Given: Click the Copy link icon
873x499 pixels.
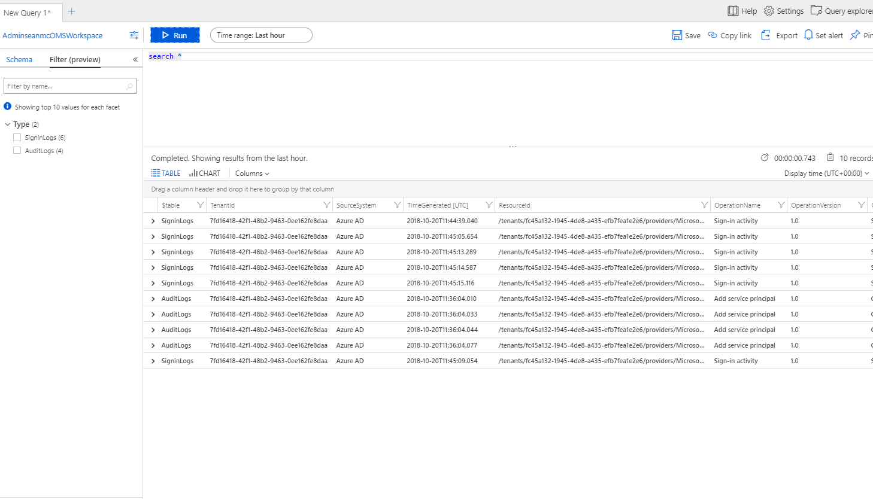Looking at the screenshot, I should pos(713,35).
